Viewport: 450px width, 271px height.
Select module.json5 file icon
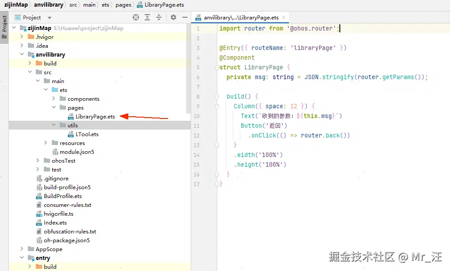pyautogui.click(x=55, y=152)
